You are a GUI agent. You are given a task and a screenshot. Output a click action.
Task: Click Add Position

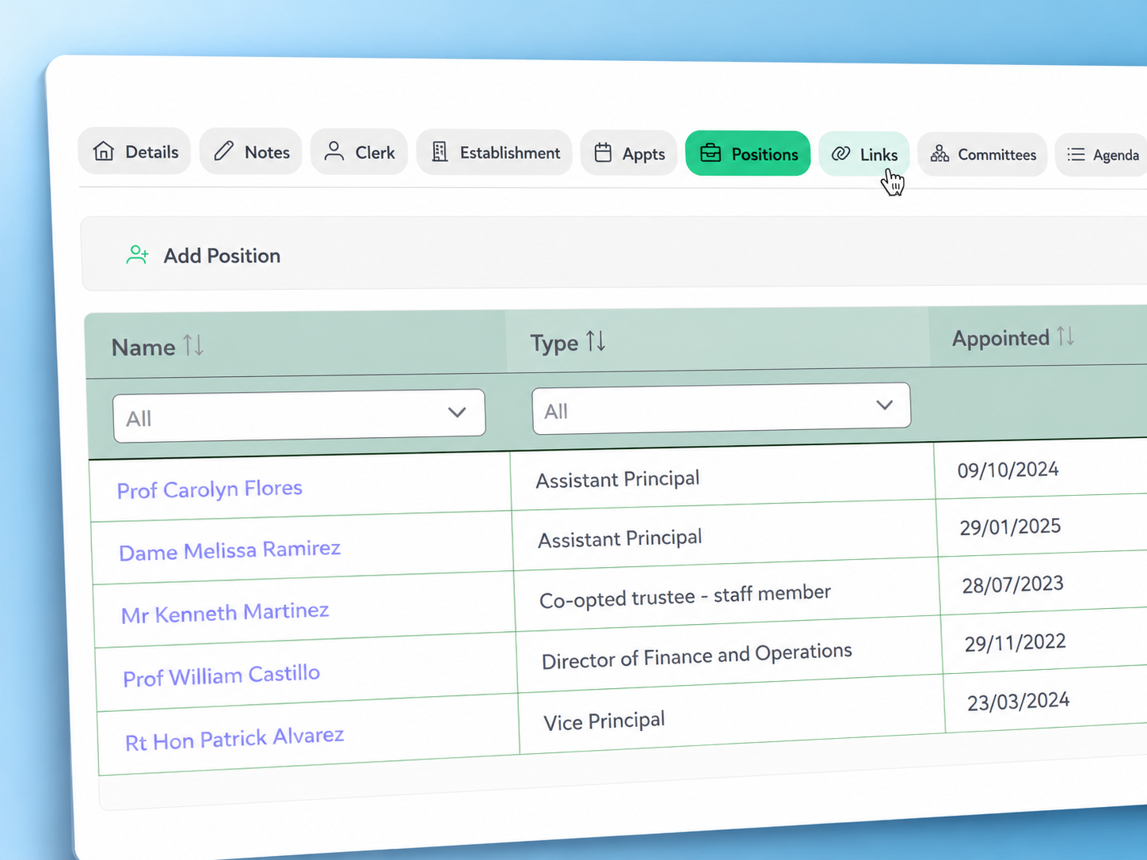[x=222, y=256]
